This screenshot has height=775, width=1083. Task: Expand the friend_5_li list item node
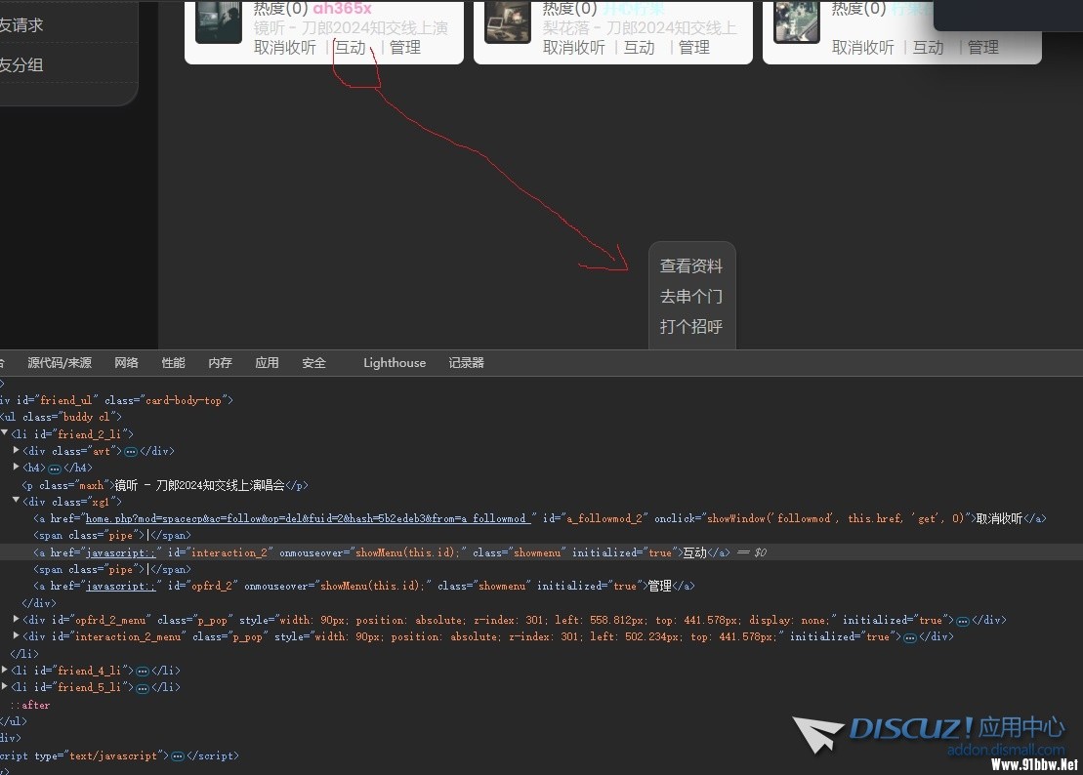pos(5,688)
